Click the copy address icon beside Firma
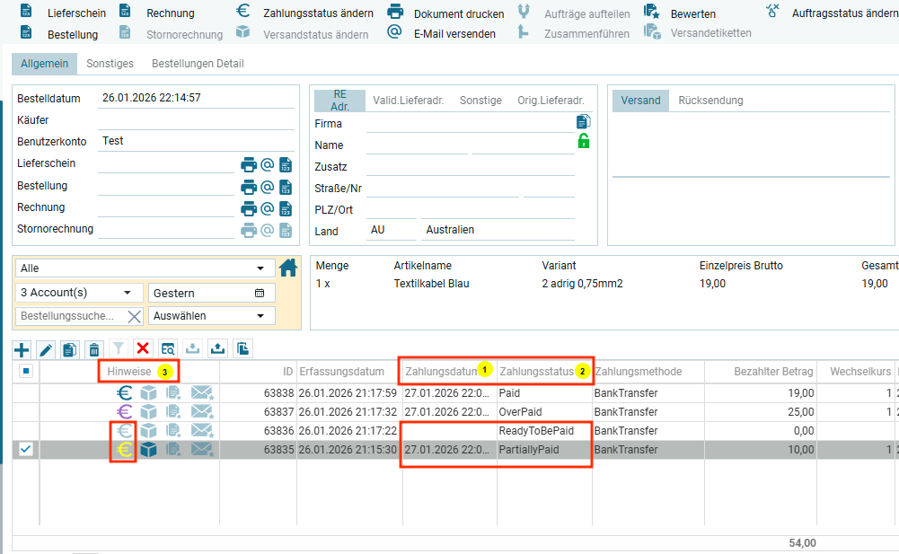Viewport: 899px width, 554px height. tap(584, 122)
